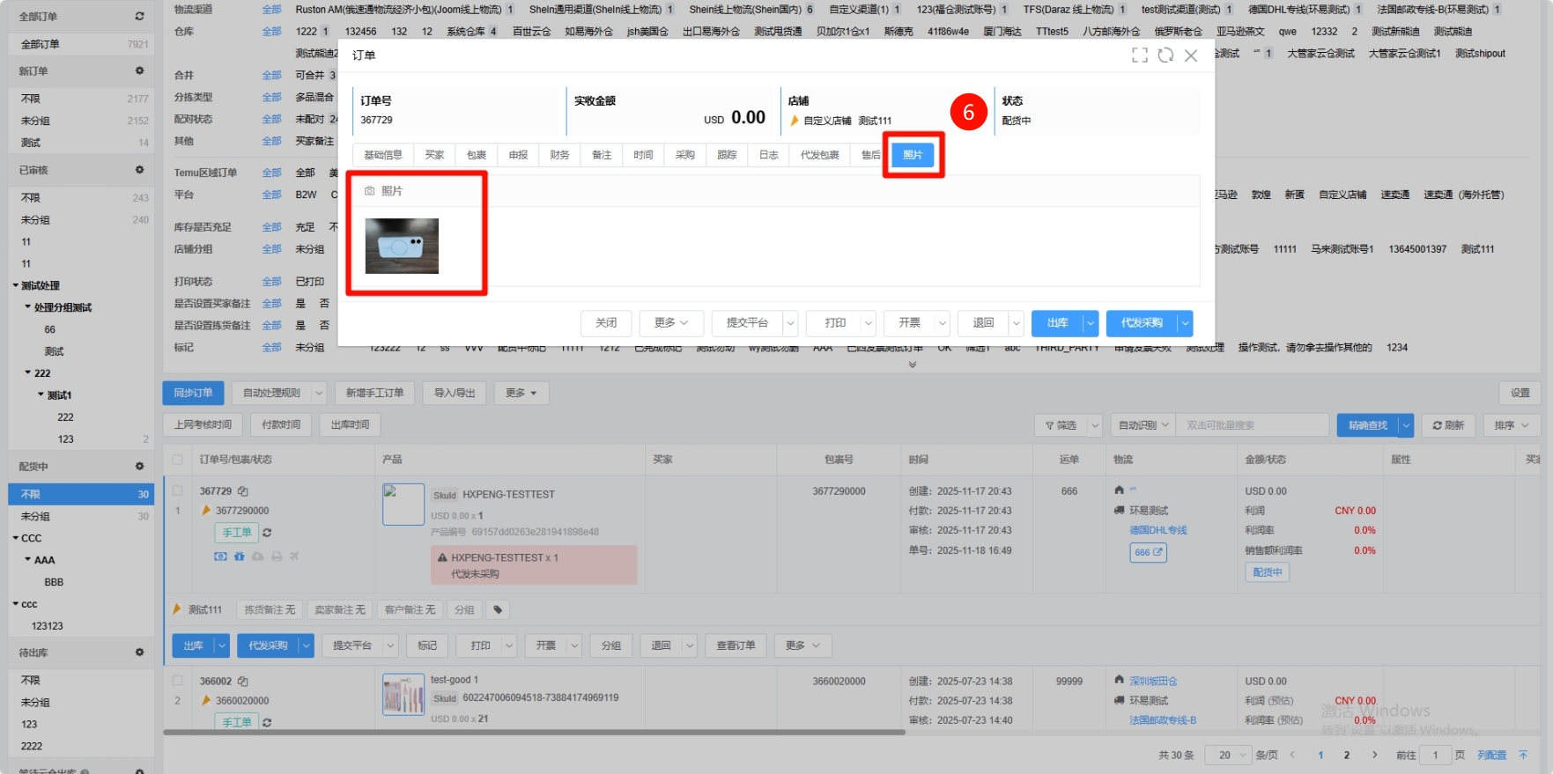Image resolution: width=1553 pixels, height=774 pixels.
Task: Collapse the 测试处理 tree node
Action: coord(16,285)
